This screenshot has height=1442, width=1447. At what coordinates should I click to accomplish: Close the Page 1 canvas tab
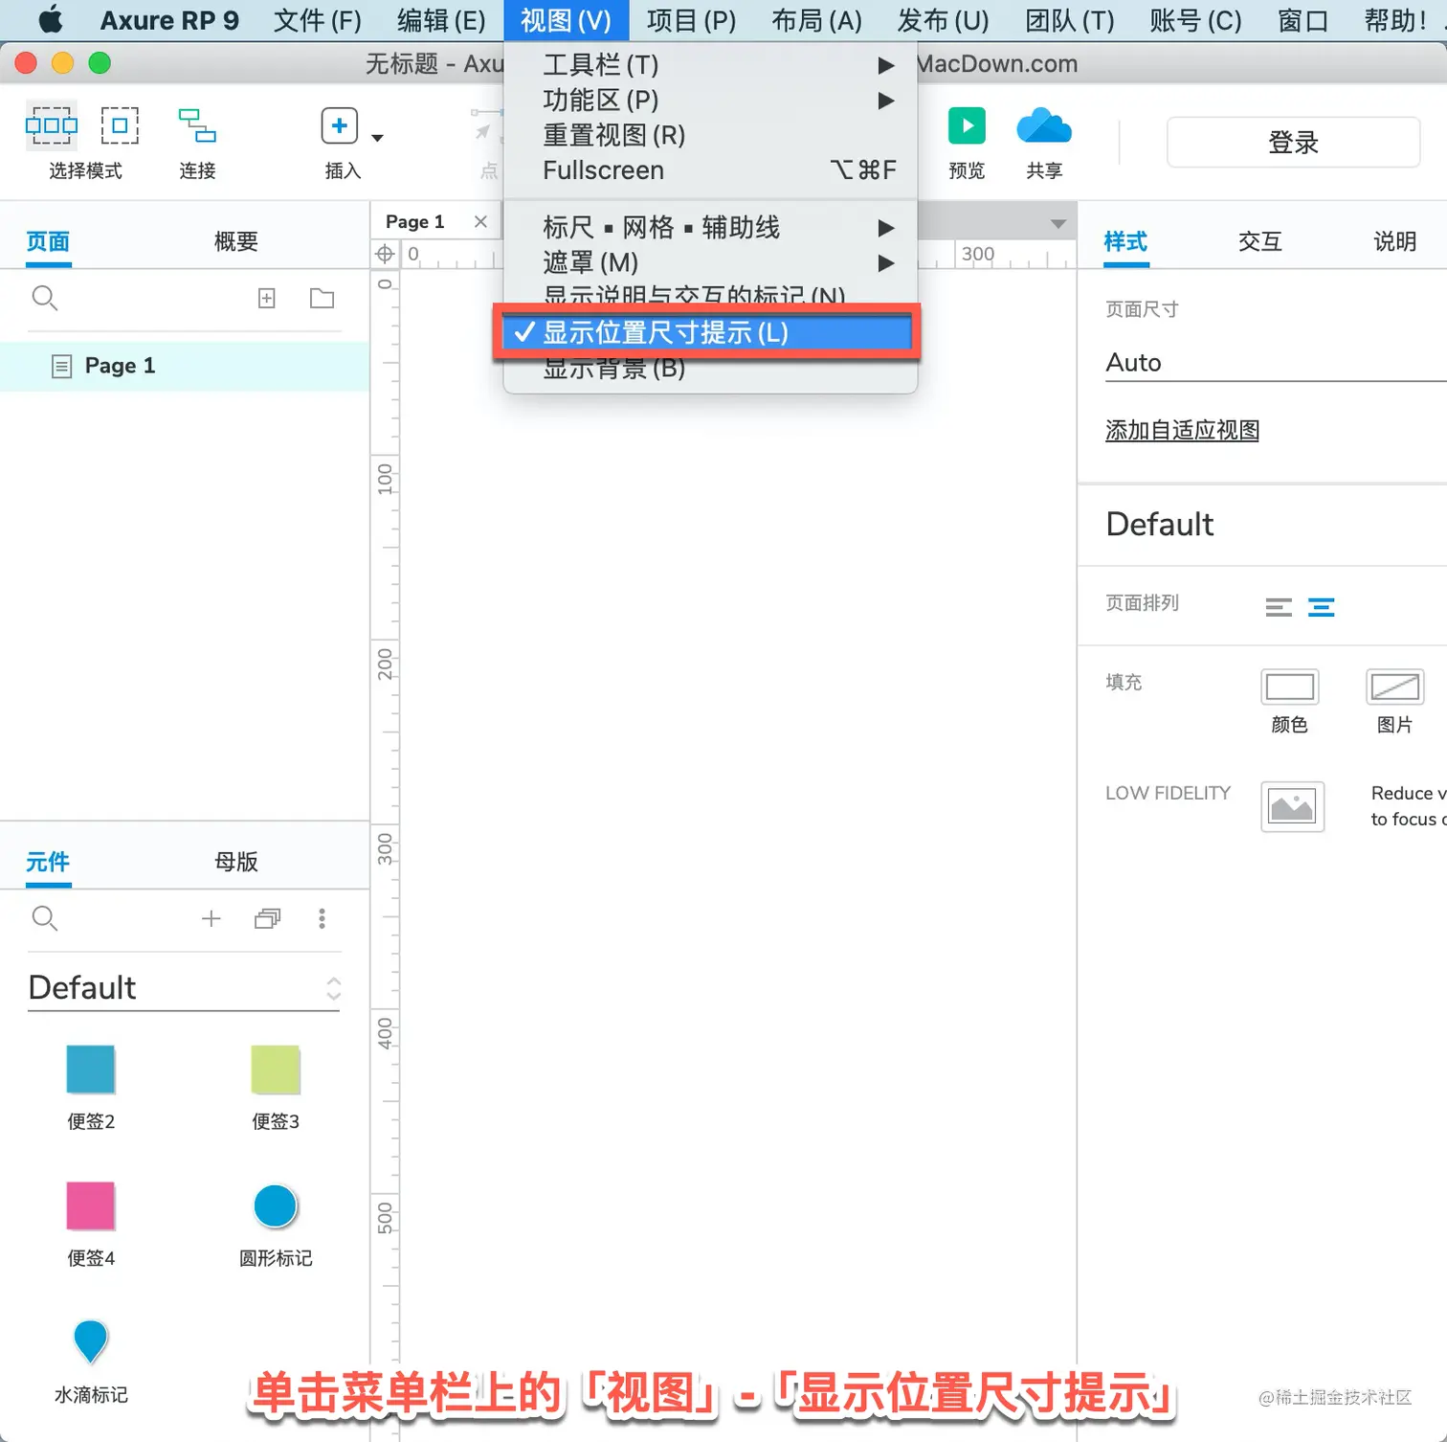pos(480,222)
